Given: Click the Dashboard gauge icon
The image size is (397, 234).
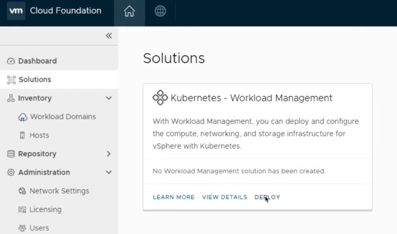Looking at the screenshot, I should click(11, 61).
